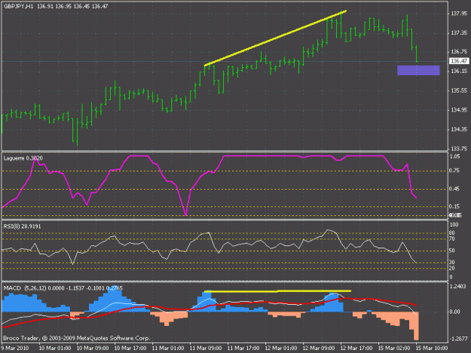Click the 11 Mar 09:00 time label
The width and height of the screenshot is (471, 353).
point(206,348)
